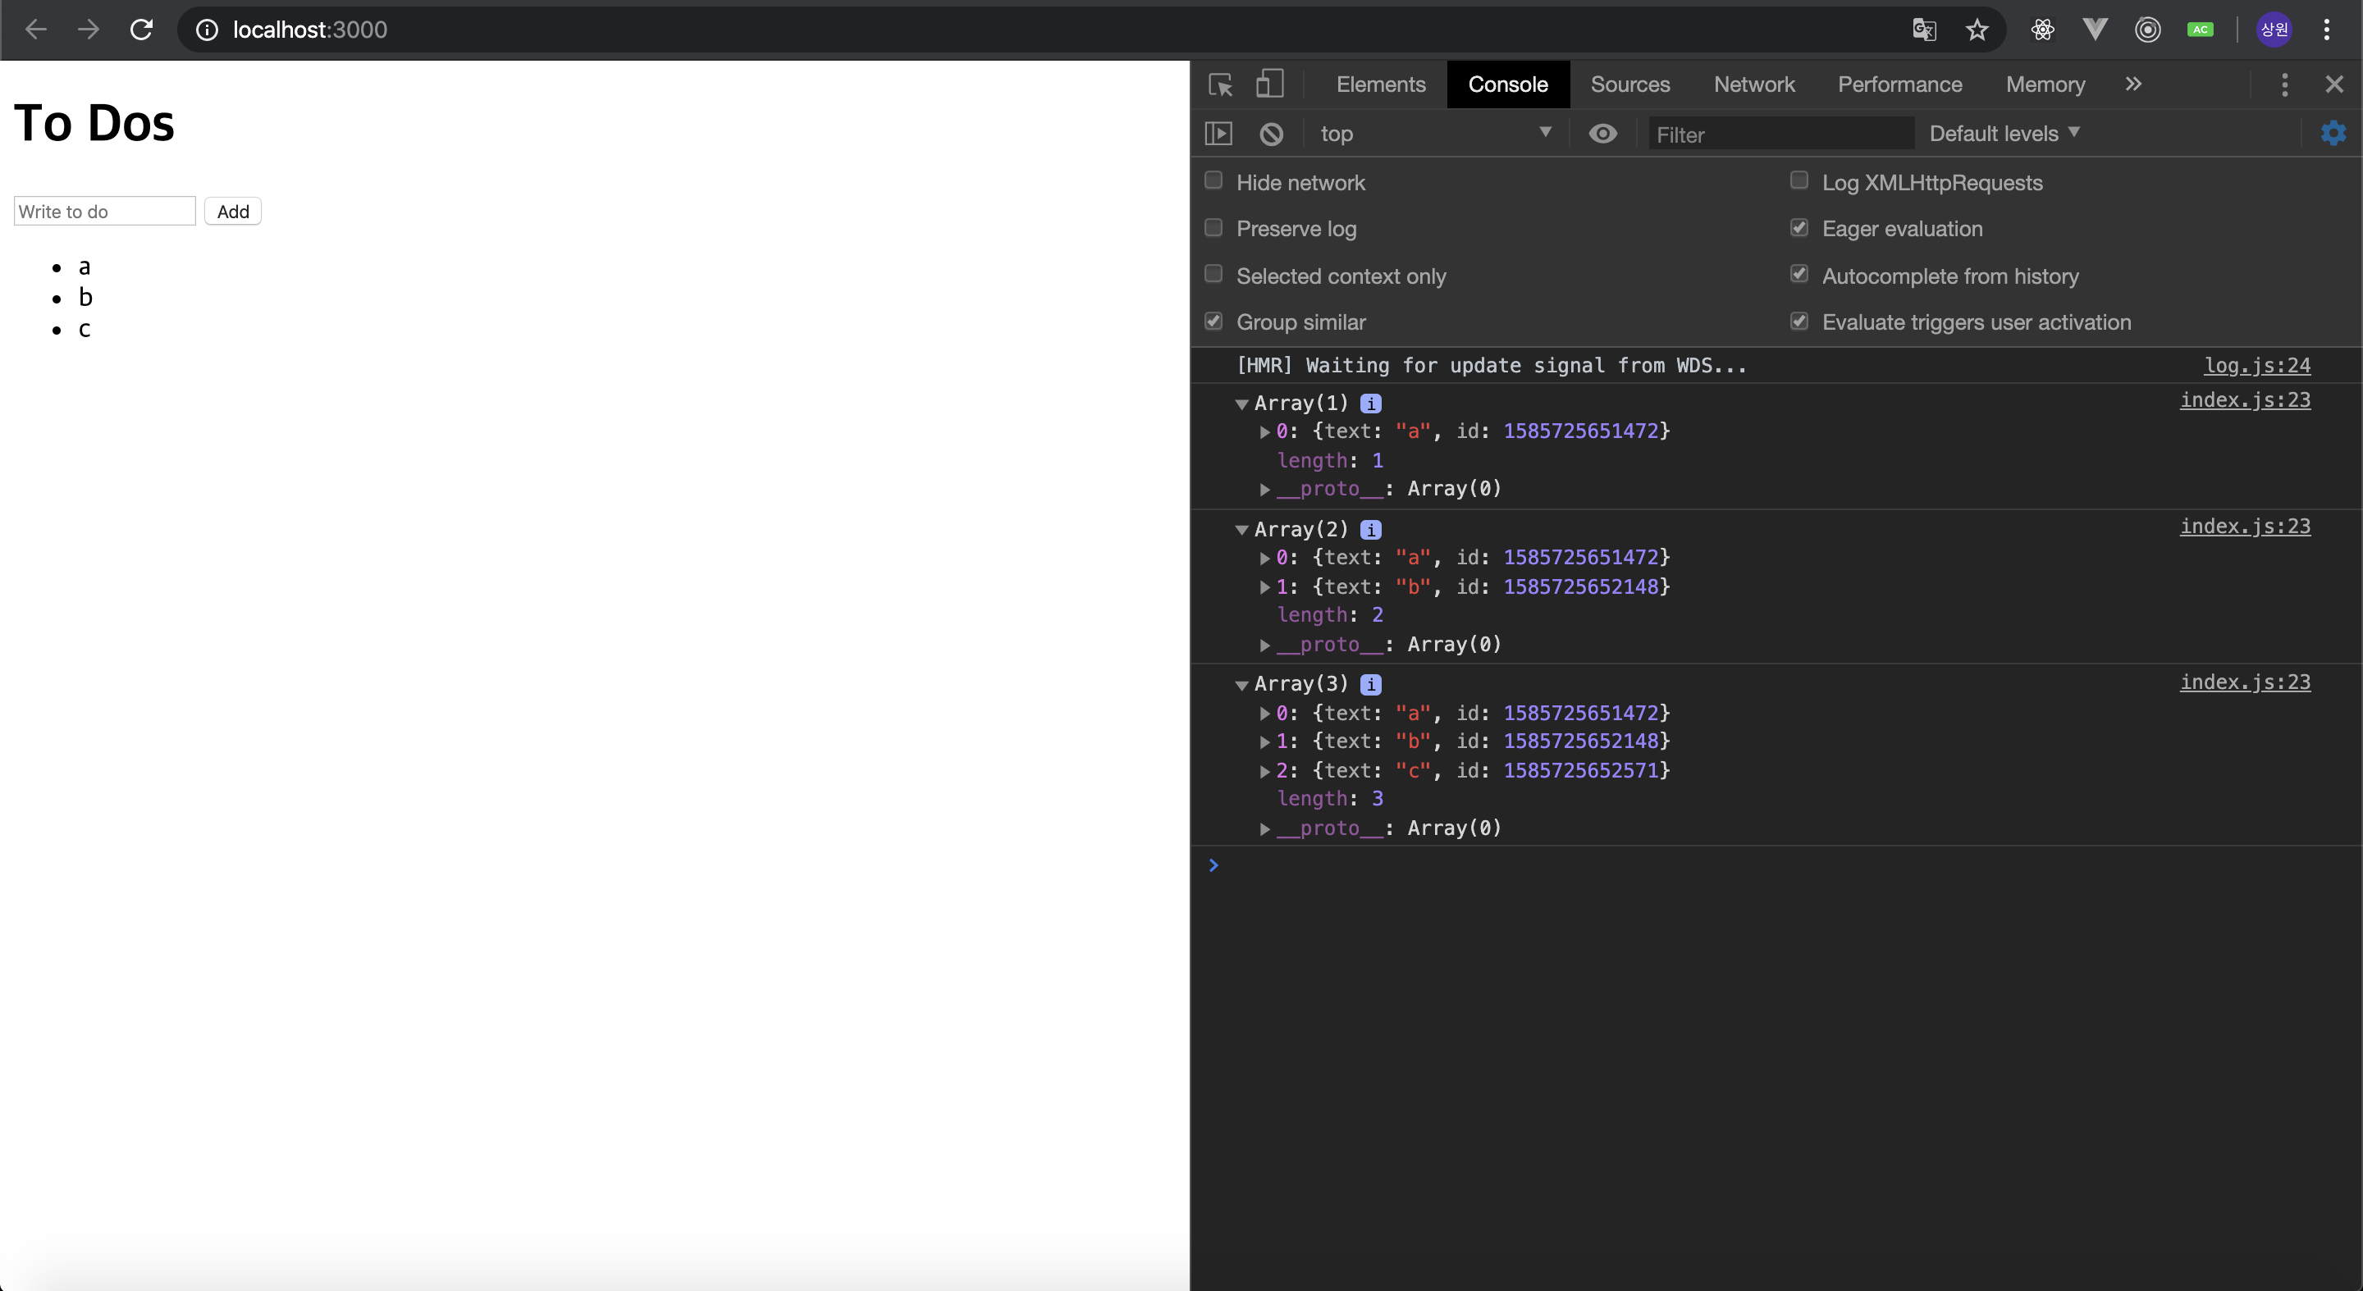Show the console sidebar panel icon

pos(1218,134)
